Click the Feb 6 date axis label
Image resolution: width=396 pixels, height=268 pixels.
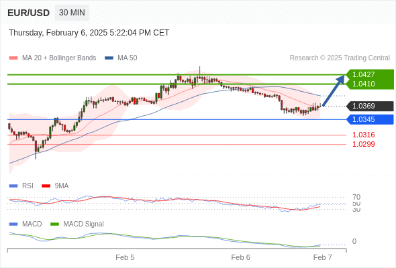241,257
